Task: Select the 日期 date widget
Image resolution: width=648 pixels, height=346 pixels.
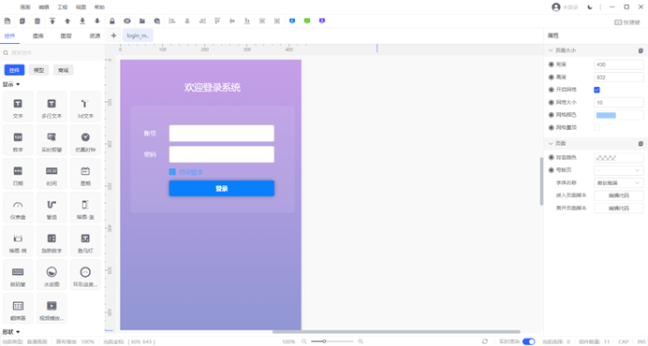Action: pyautogui.click(x=18, y=174)
